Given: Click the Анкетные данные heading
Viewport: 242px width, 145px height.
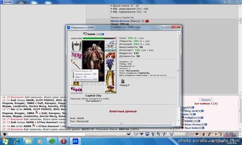Looking at the screenshot, I should coord(123,111).
